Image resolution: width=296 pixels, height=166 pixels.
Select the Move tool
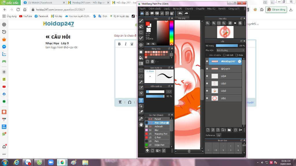[141, 45]
